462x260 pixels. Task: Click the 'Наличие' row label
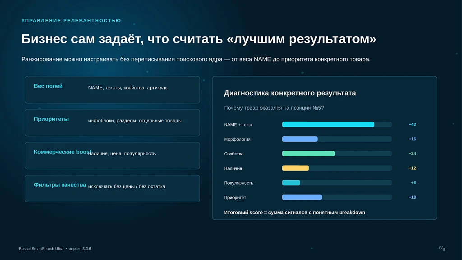click(x=233, y=168)
